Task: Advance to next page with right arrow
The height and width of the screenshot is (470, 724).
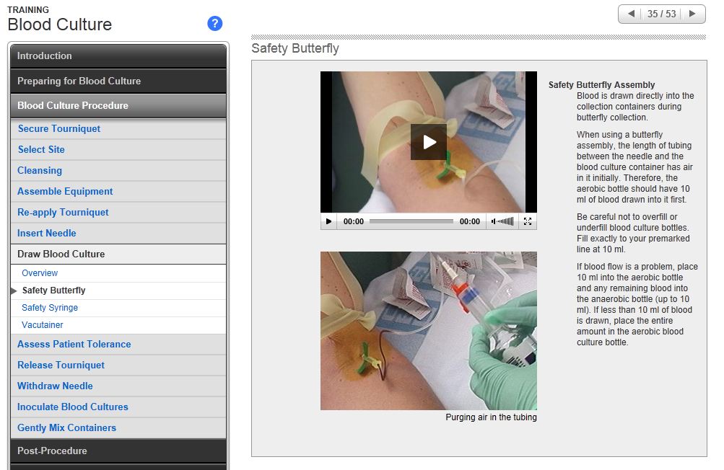Action: point(693,14)
